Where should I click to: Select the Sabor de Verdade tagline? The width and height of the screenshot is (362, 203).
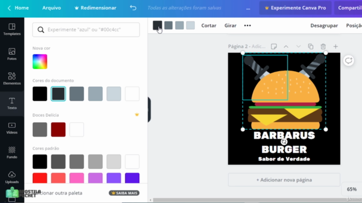[x=284, y=159]
